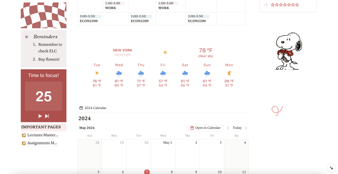Click the checkered cover image

pos(43,15)
